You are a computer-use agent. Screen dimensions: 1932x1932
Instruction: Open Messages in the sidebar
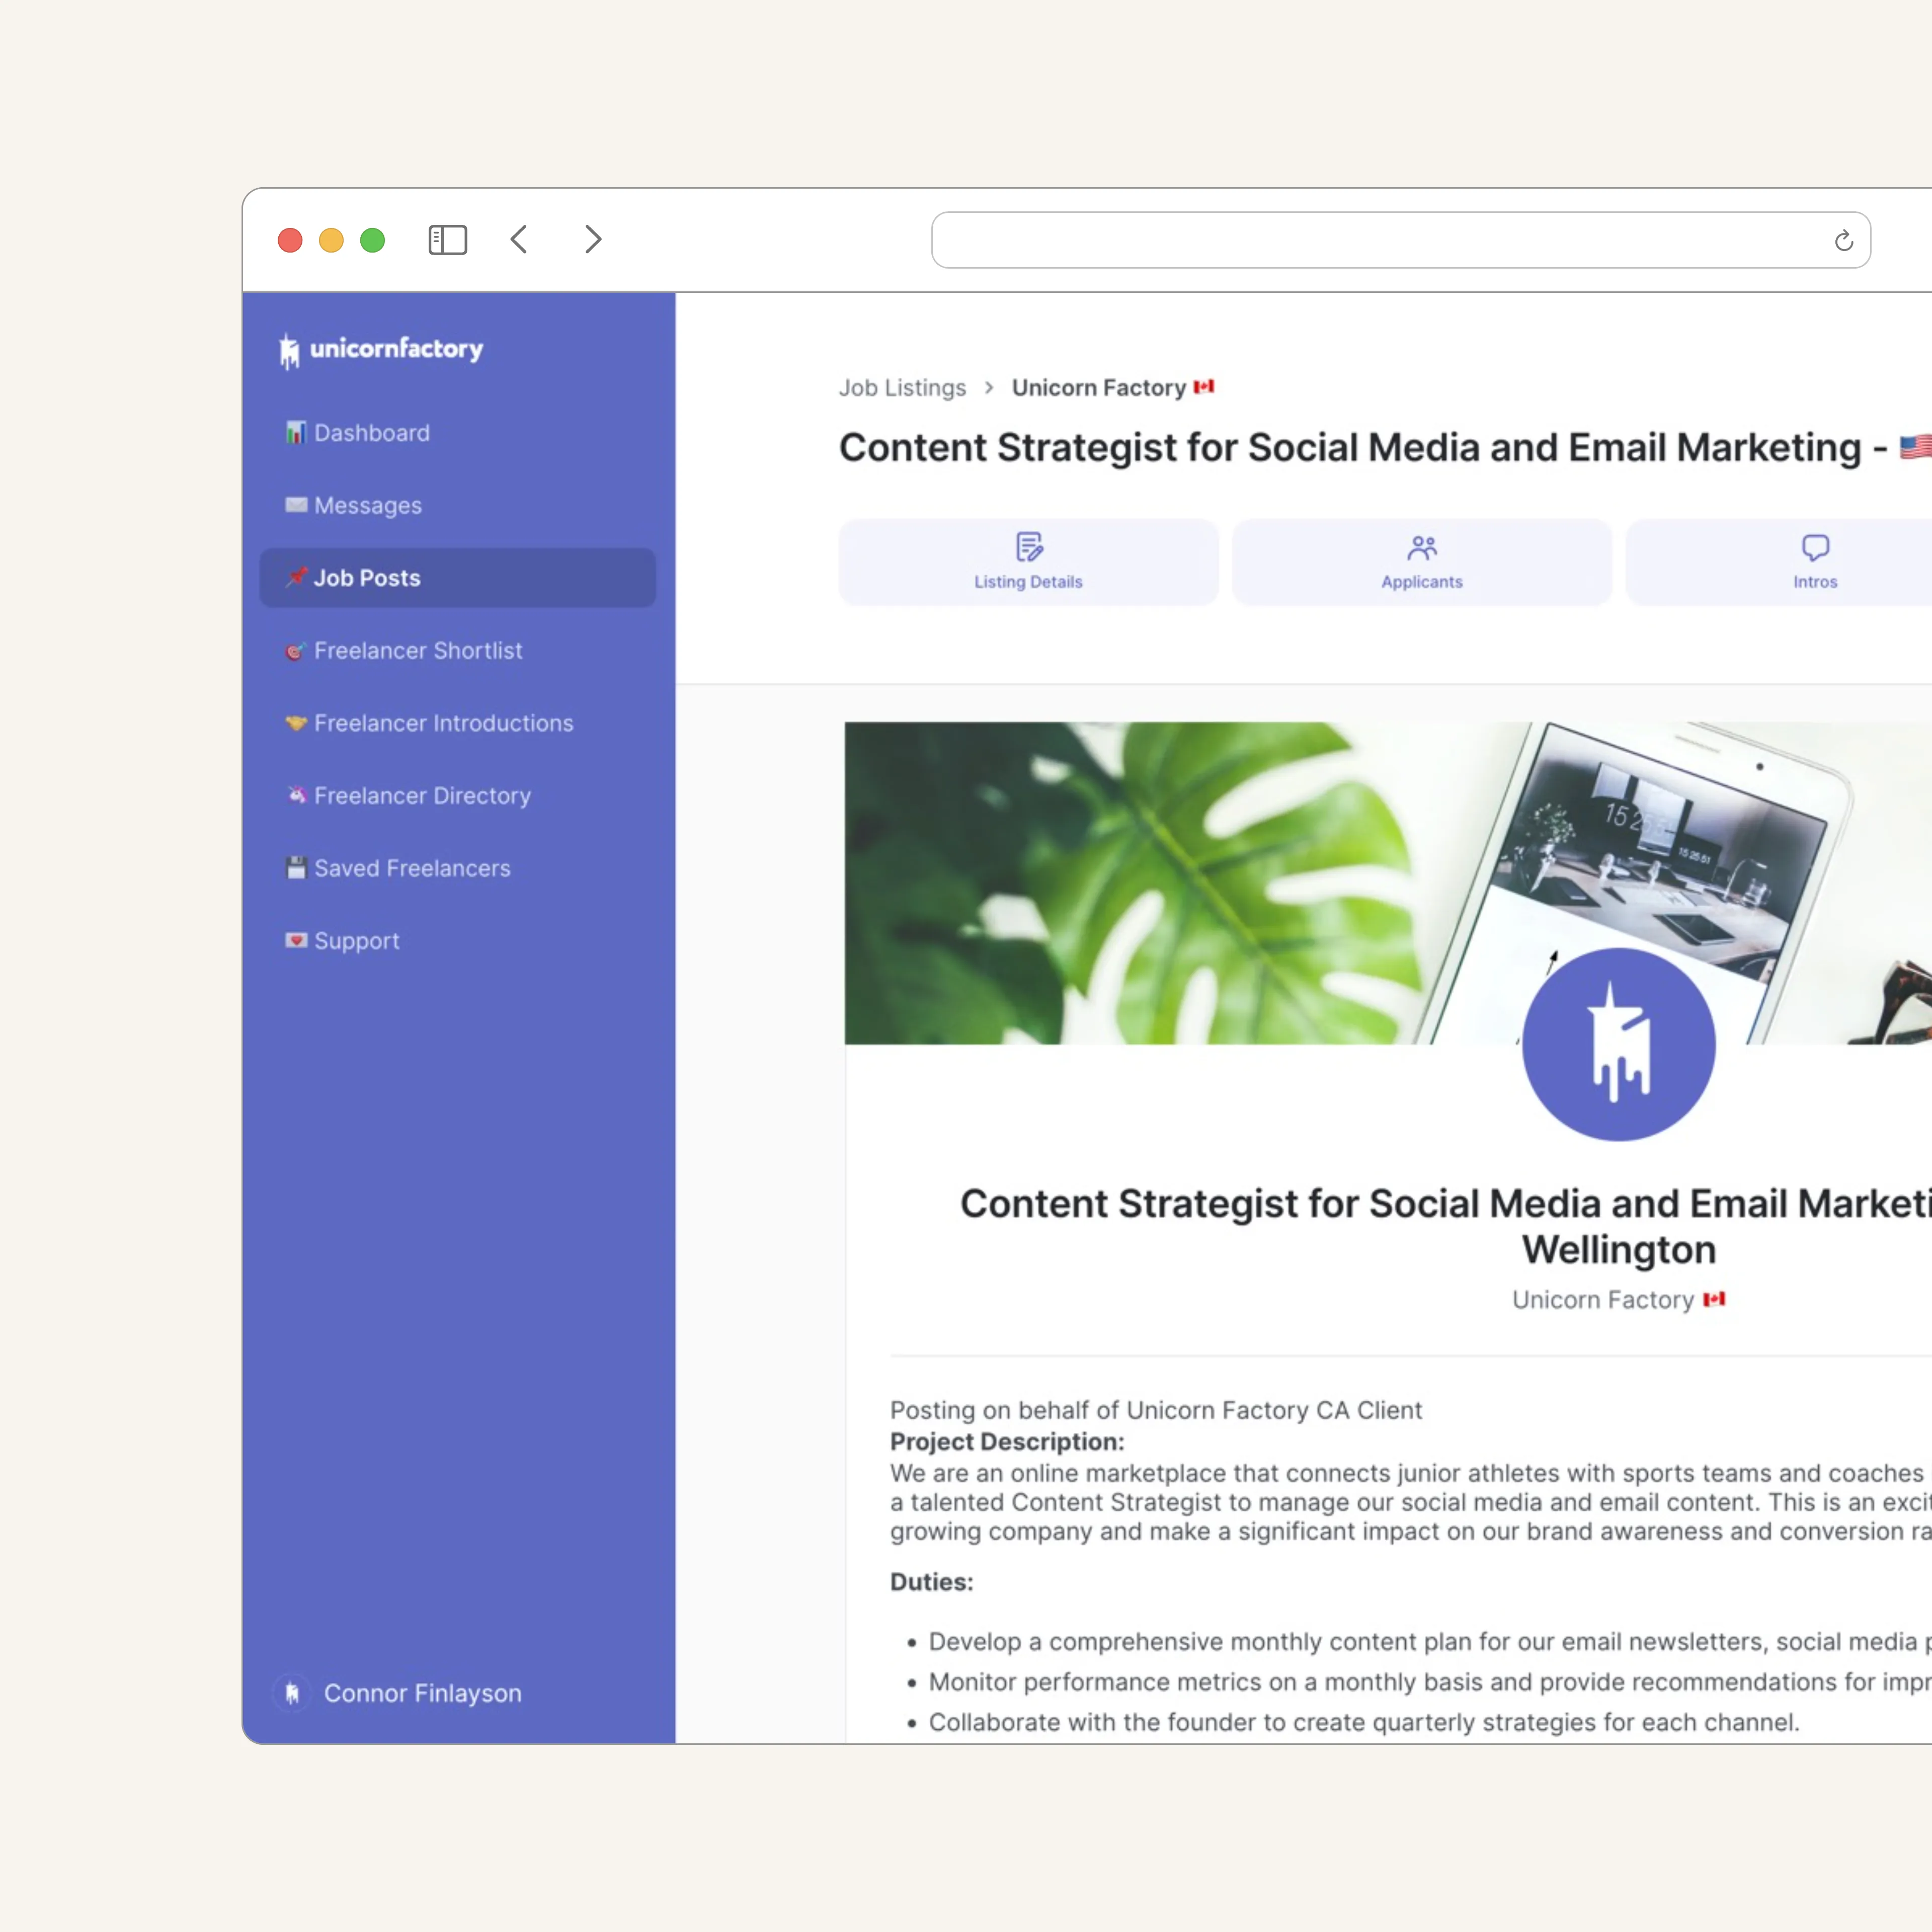coord(457,505)
